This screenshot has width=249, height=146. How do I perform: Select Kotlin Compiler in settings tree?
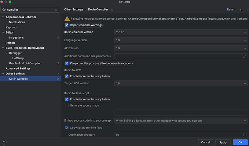19,79
